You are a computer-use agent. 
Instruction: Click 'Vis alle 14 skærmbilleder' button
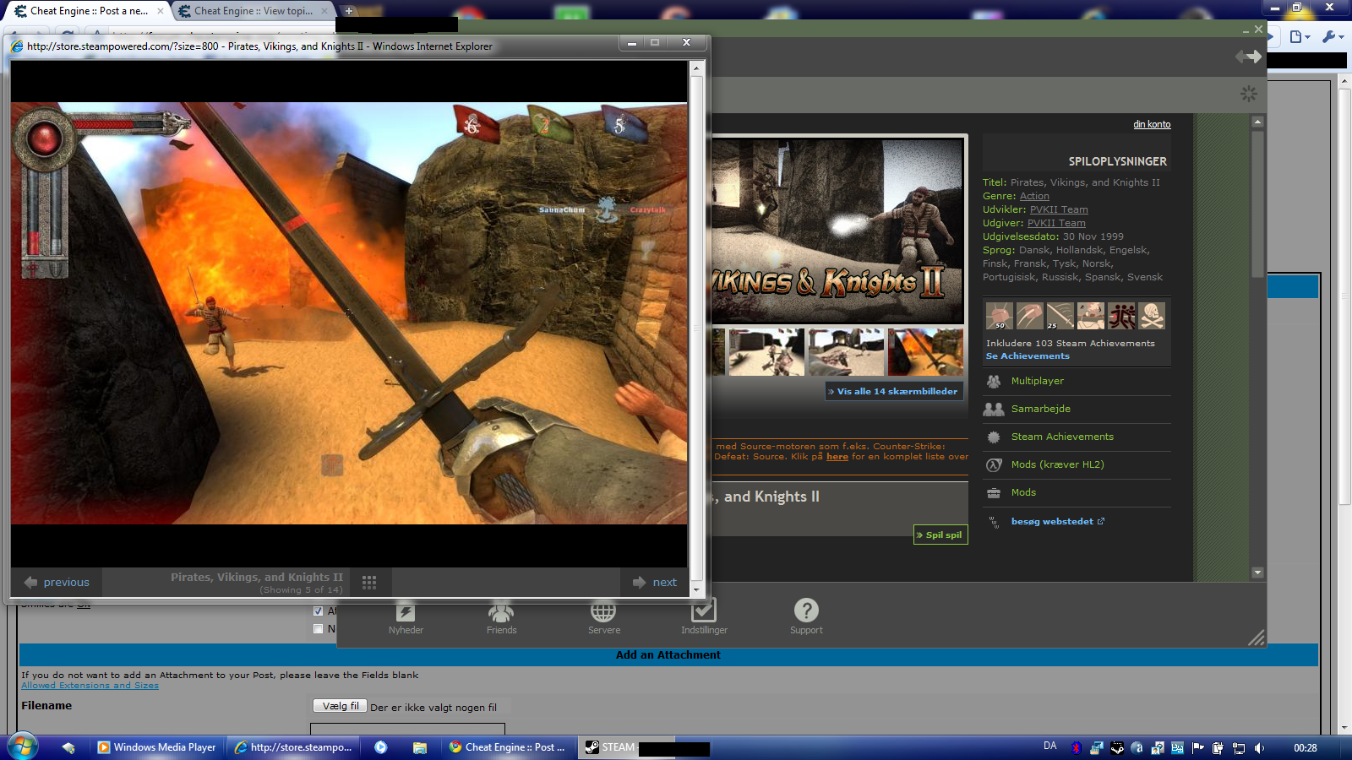click(894, 391)
